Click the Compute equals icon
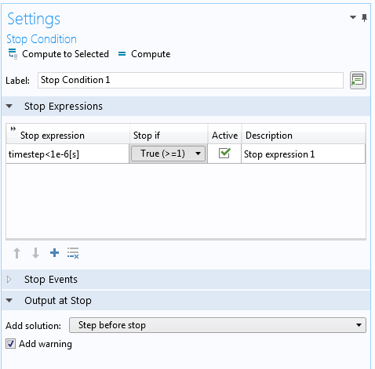Image resolution: width=375 pixels, height=369 pixels. pyautogui.click(x=122, y=54)
